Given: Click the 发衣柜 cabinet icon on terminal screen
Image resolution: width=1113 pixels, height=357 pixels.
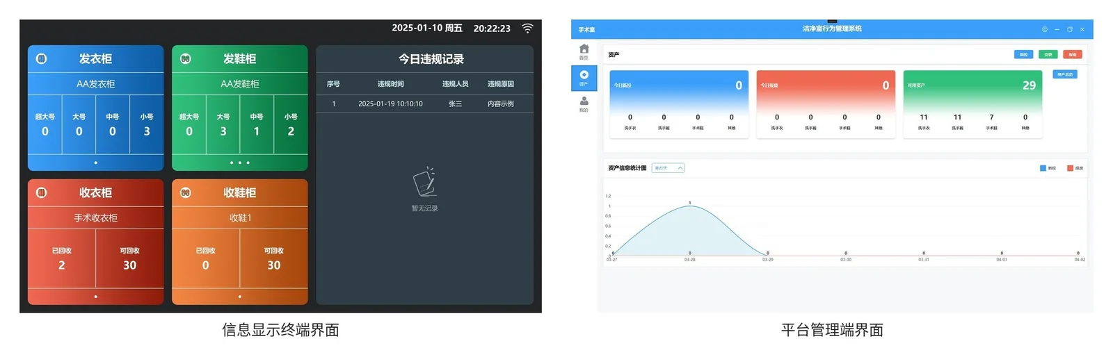Looking at the screenshot, I should 42,59.
